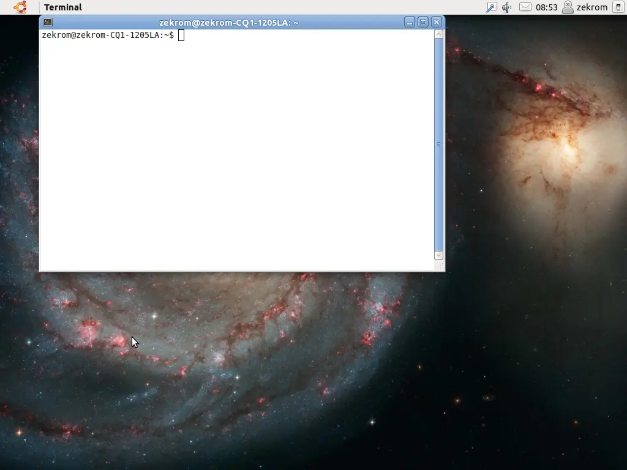
Task: Close the terminal window
Action: pyautogui.click(x=437, y=23)
